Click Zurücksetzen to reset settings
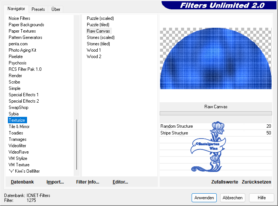The height and width of the screenshot is (206, 278). tap(256, 182)
